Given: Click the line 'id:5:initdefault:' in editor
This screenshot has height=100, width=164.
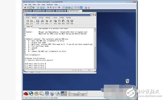Looking at the screenshot, I should tap(32, 55).
